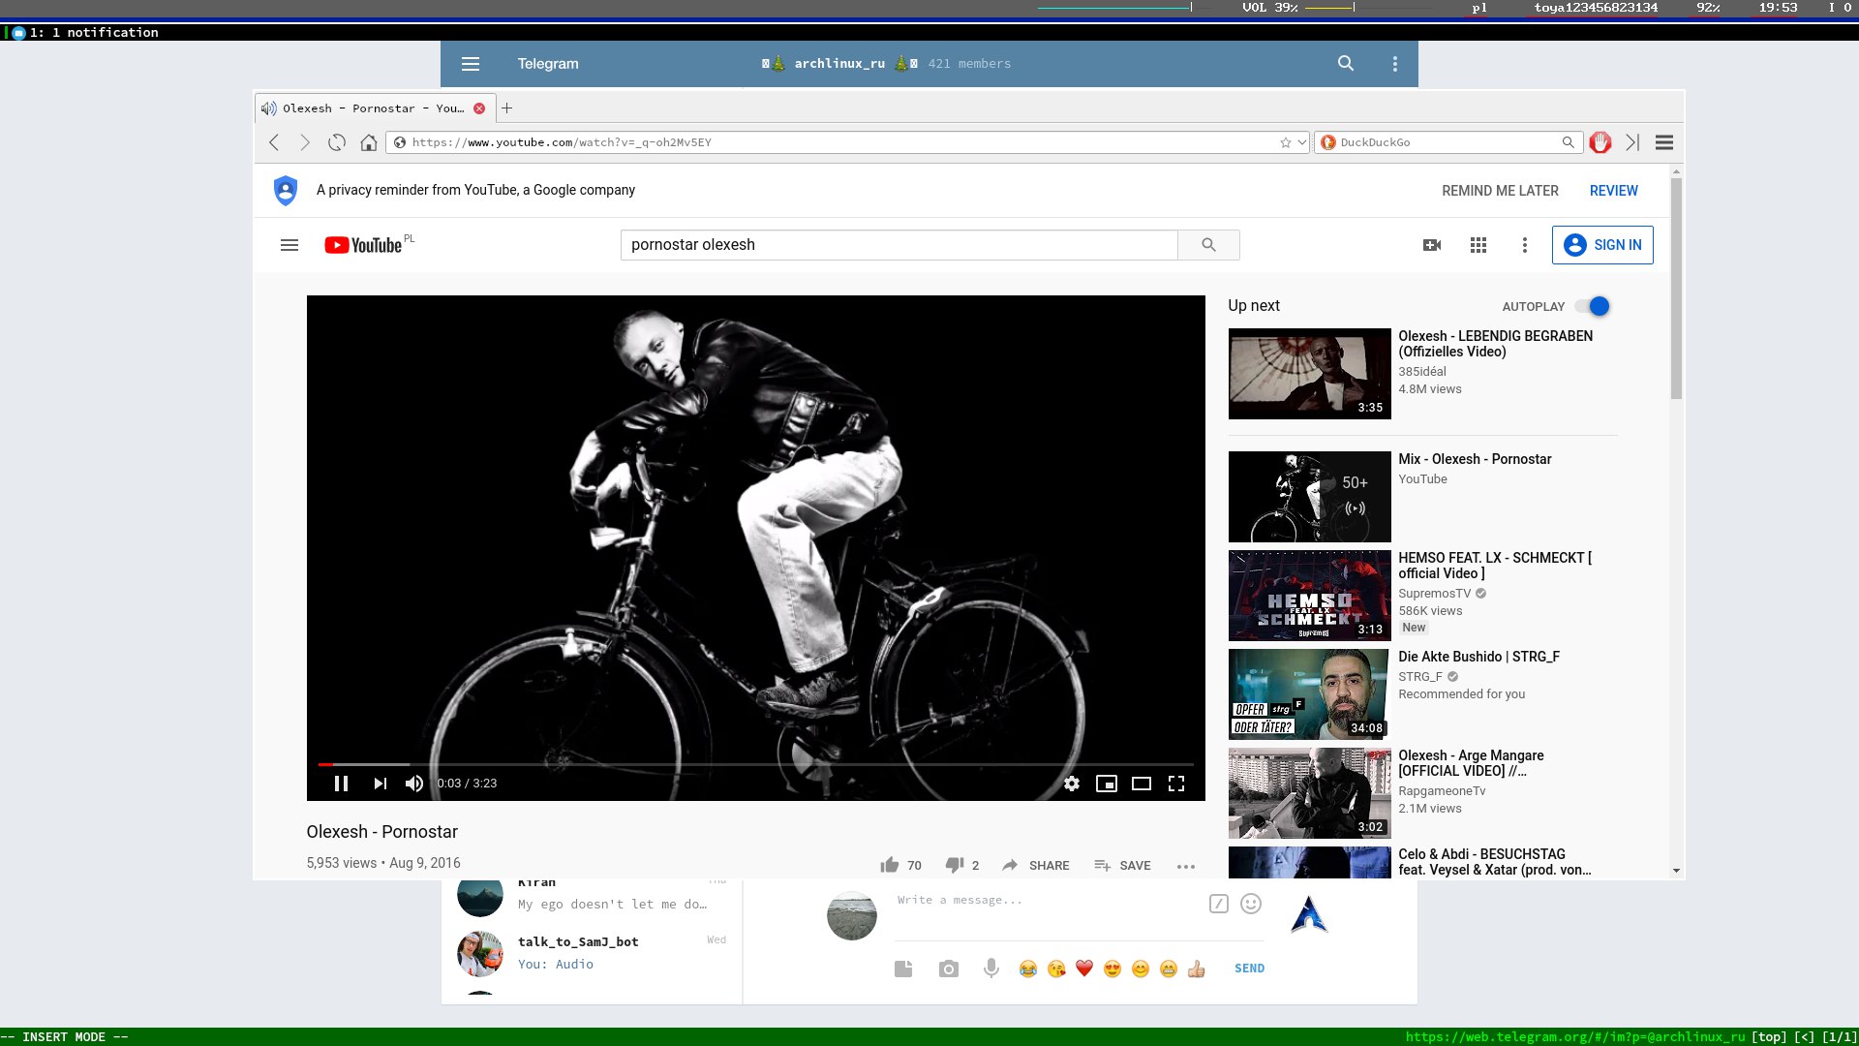
Task: Click REVIEW privacy reminder
Action: (x=1614, y=191)
